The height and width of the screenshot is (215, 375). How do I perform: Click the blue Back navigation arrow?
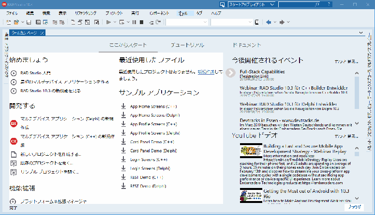(269, 22)
